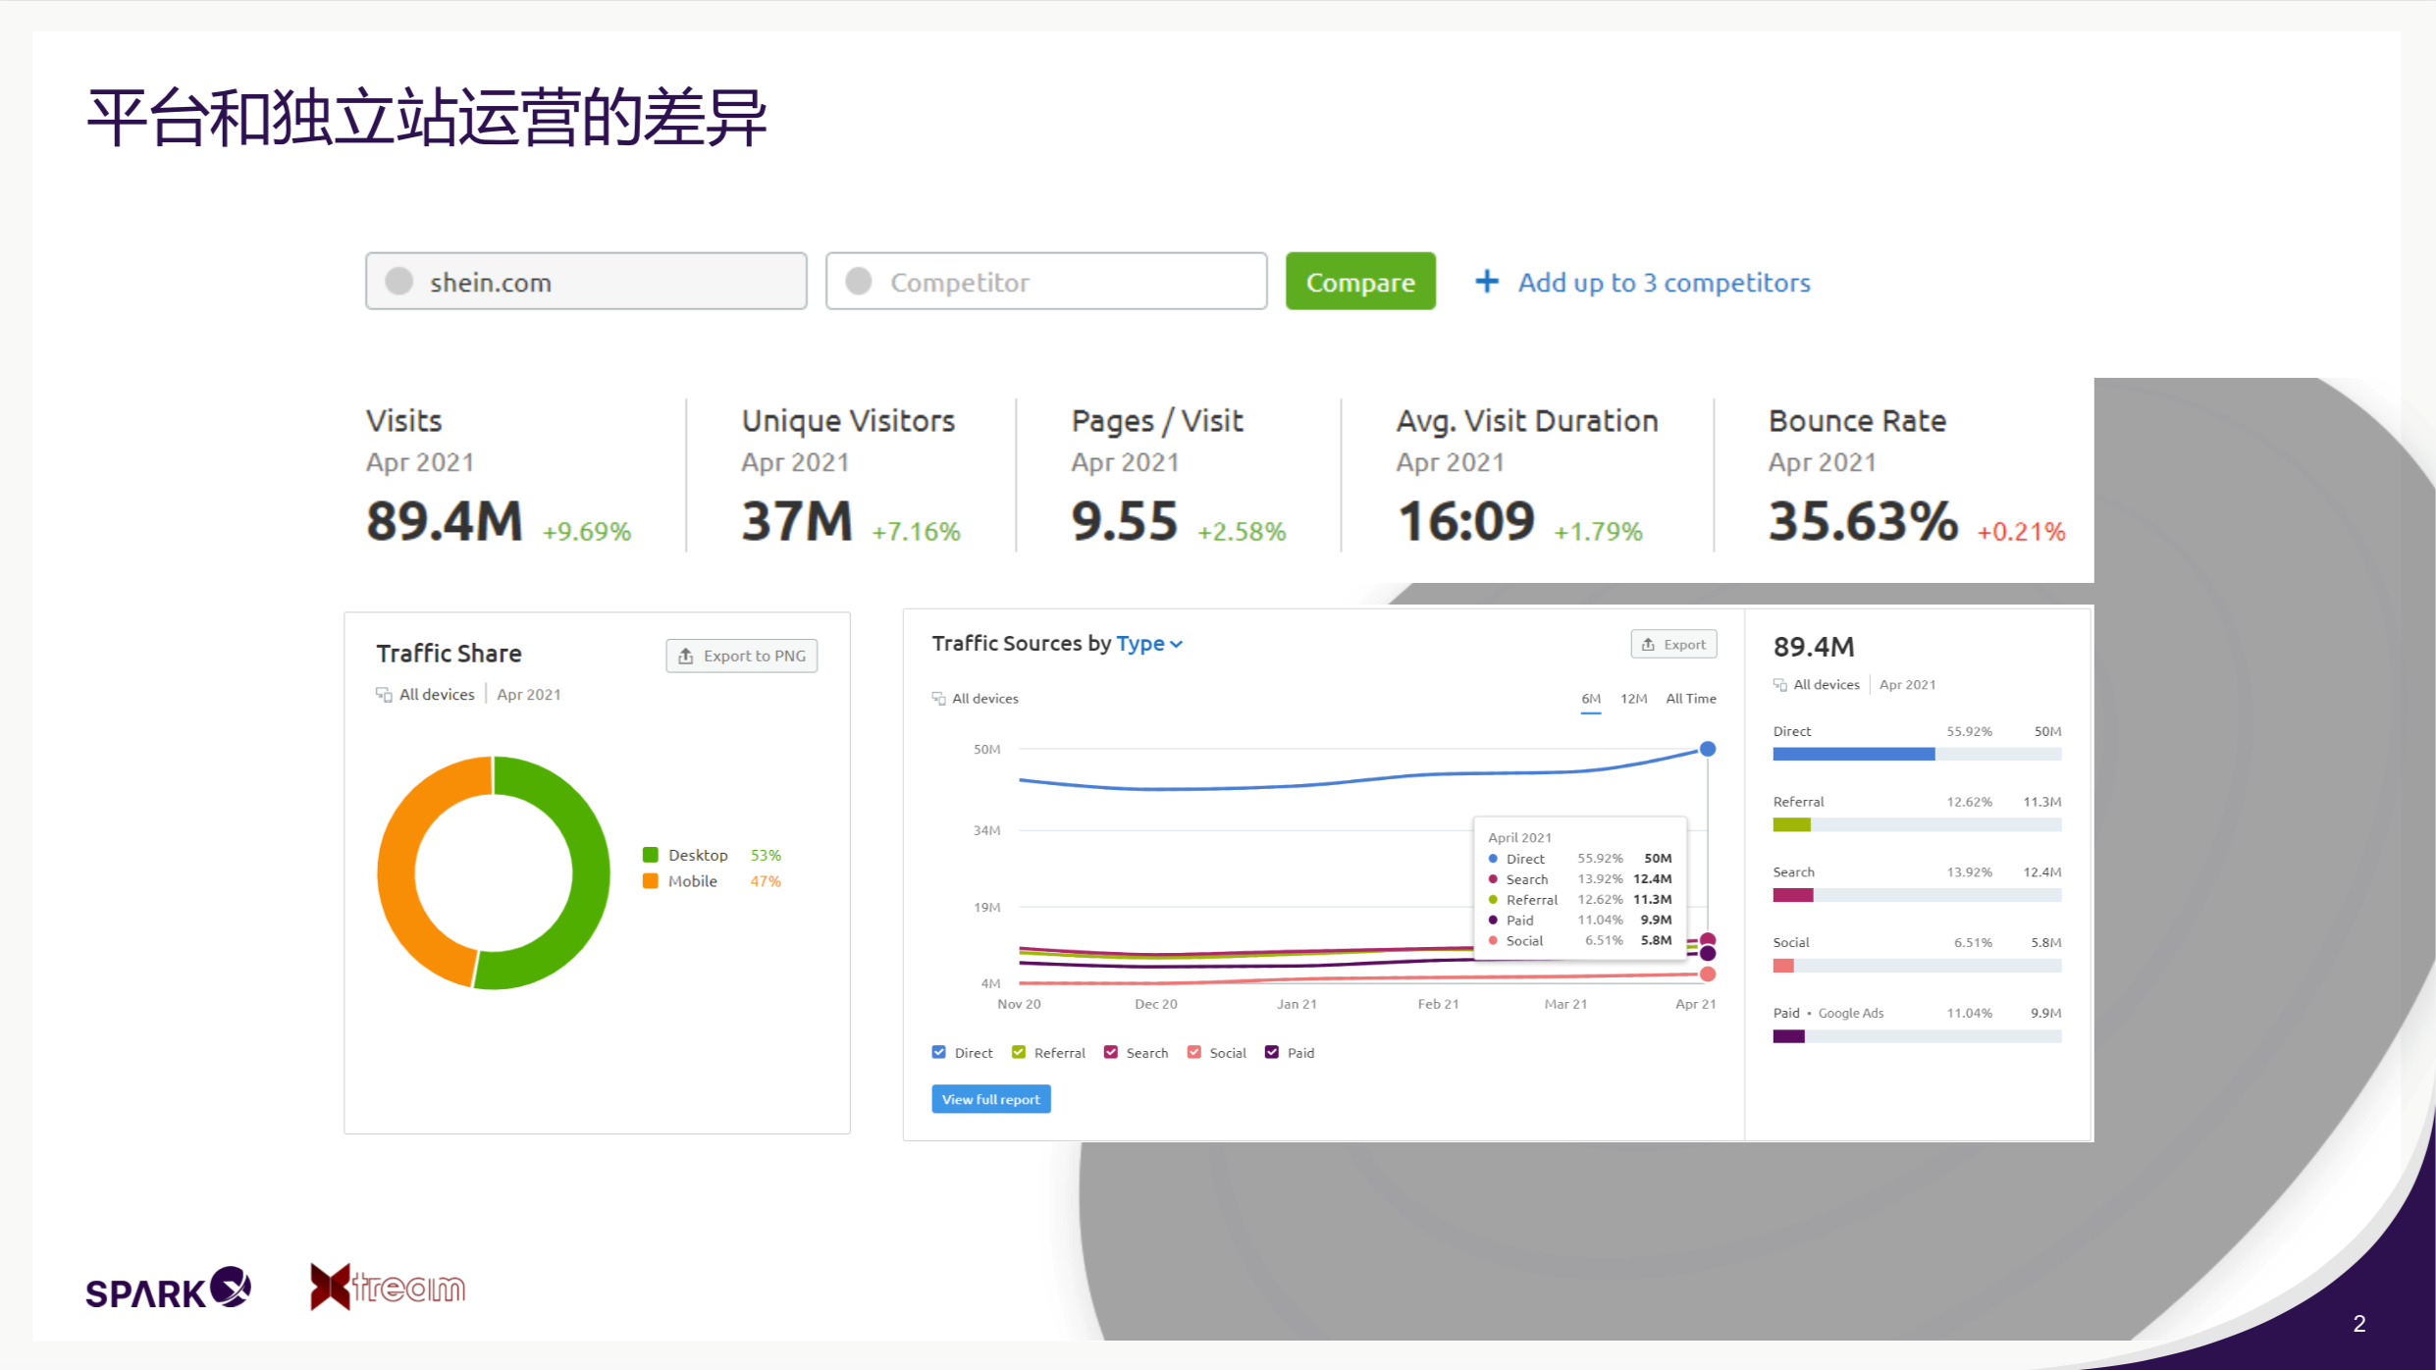Click the Google Ads label in Paid row
Screen dimensions: 2436x1370
point(1851,1013)
